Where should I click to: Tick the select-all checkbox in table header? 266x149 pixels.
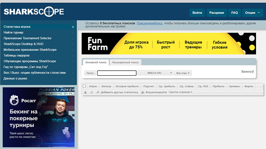[84, 86]
